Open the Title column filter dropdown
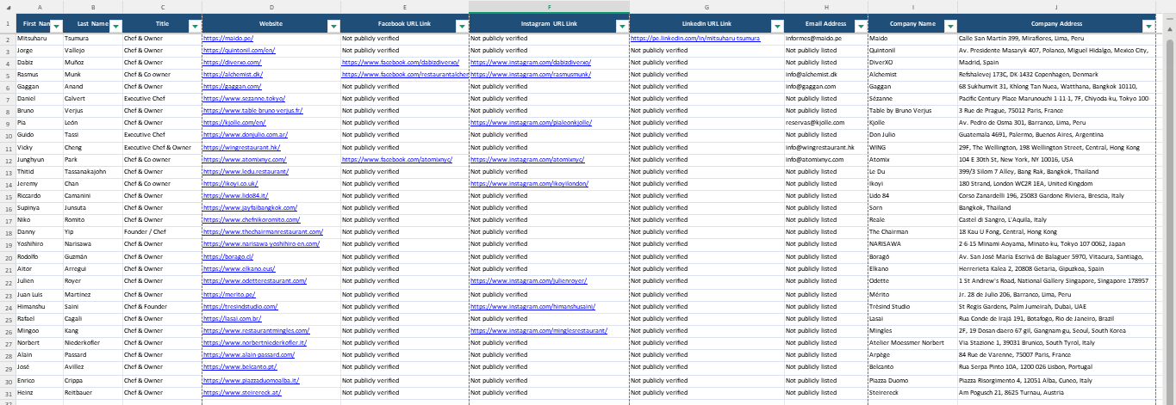 pyautogui.click(x=196, y=27)
